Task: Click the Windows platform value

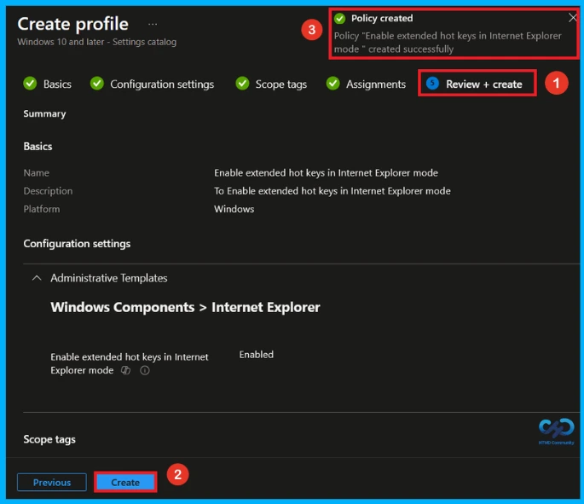Action: pyautogui.click(x=234, y=209)
